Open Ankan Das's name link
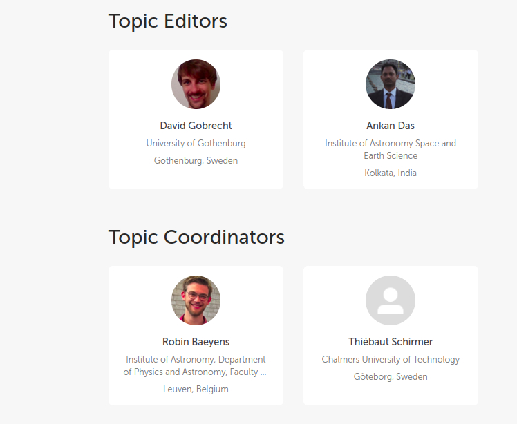The image size is (517, 424). pyautogui.click(x=391, y=126)
